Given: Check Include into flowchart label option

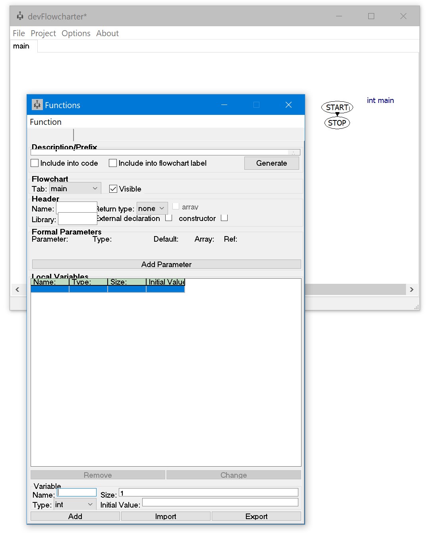Looking at the screenshot, I should click(113, 163).
